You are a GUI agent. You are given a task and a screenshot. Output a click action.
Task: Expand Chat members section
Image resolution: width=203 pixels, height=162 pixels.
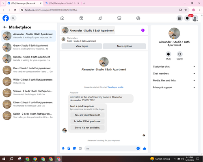click(x=174, y=74)
